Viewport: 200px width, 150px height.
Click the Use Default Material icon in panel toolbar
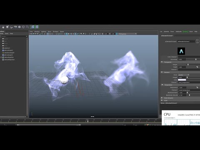tap(69, 34)
